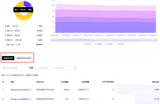Click the 第 501 ~ 1,000 名 legend entry
160x104 pixels.
(x=13, y=40)
